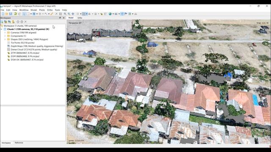Toggle the Point Cloud tie points view
The image size is (271, 152).
click(77, 14)
